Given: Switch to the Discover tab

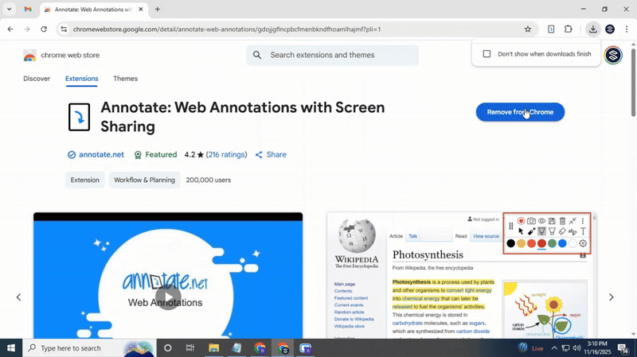Looking at the screenshot, I should click(37, 79).
